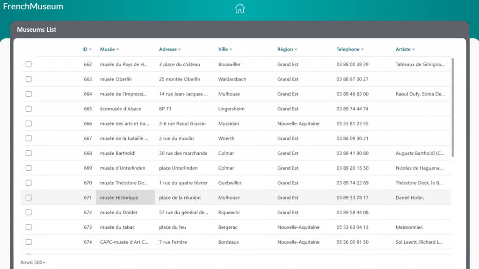Click the écomusée d'Alsace cell
The width and height of the screenshot is (479, 269).
point(121,109)
